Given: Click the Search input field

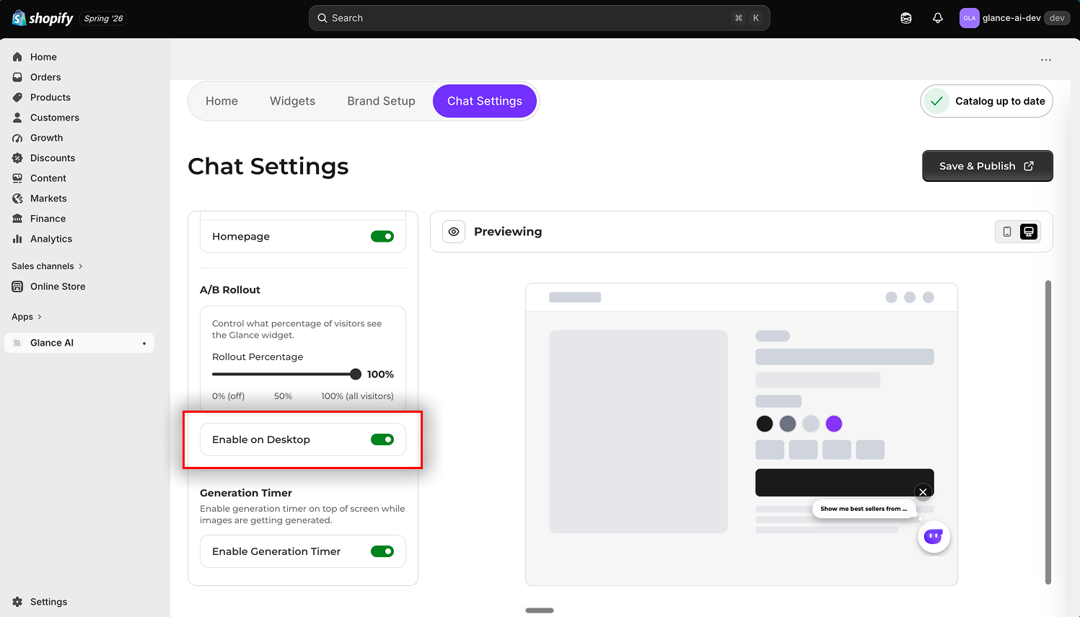Looking at the screenshot, I should point(539,18).
